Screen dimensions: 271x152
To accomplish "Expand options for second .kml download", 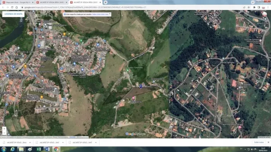I will pyautogui.click(x=63, y=142).
